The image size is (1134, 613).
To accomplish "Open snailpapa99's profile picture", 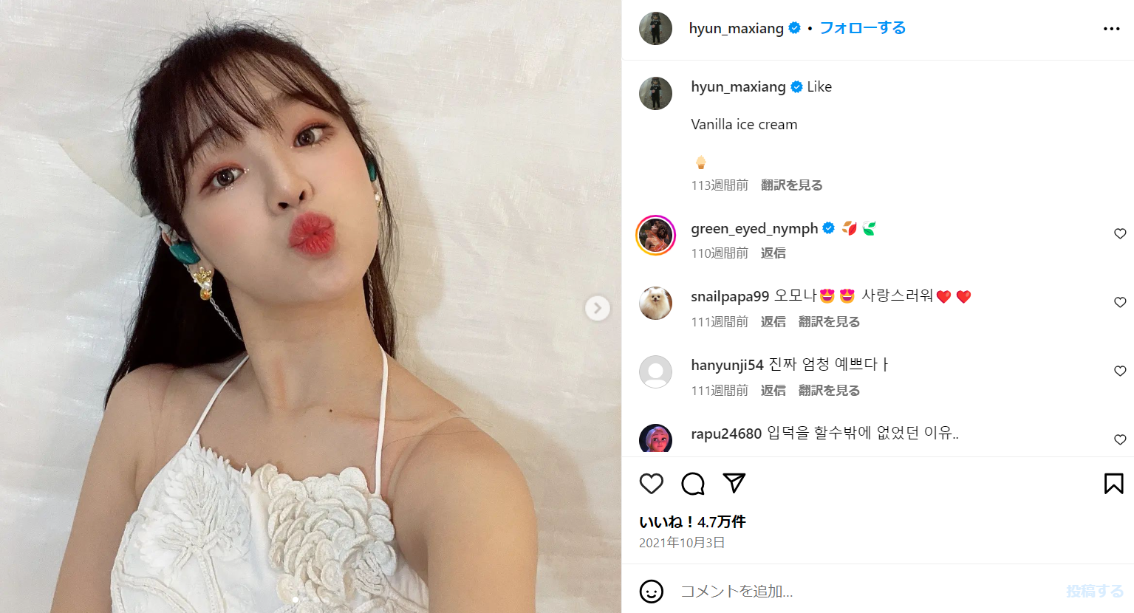I will click(x=655, y=304).
